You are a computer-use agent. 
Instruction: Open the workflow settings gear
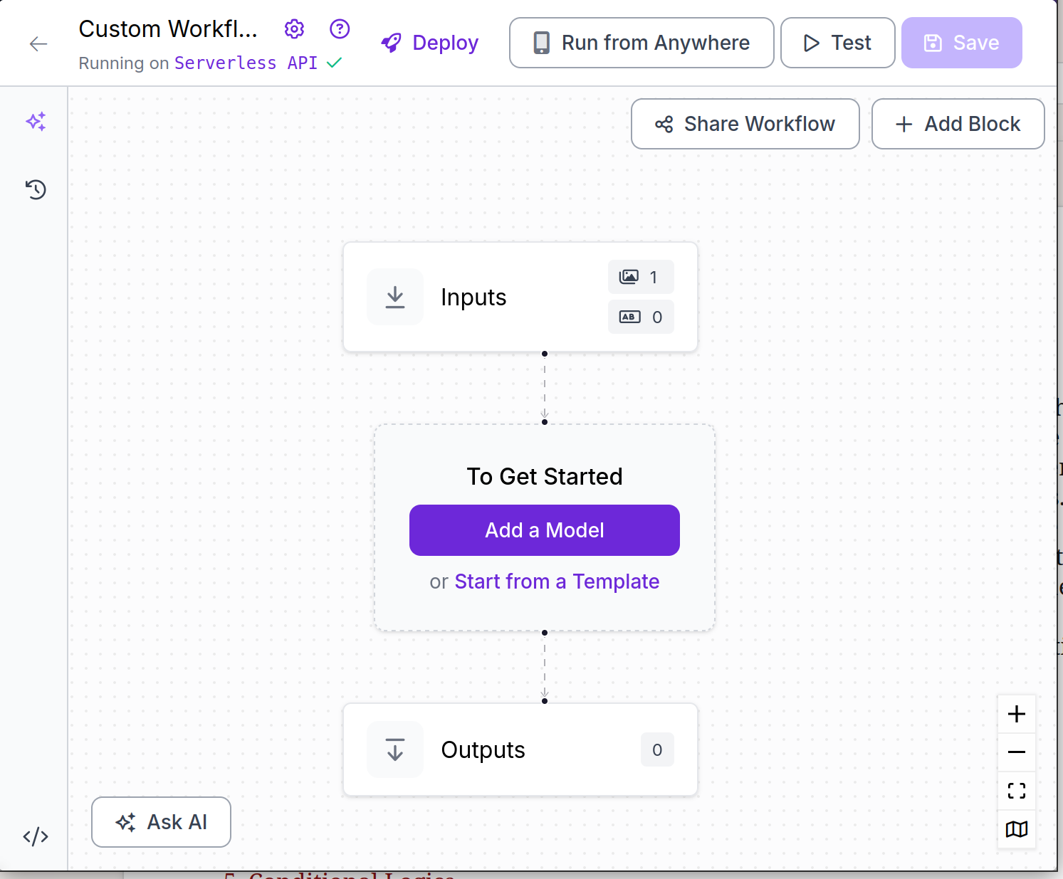(294, 28)
